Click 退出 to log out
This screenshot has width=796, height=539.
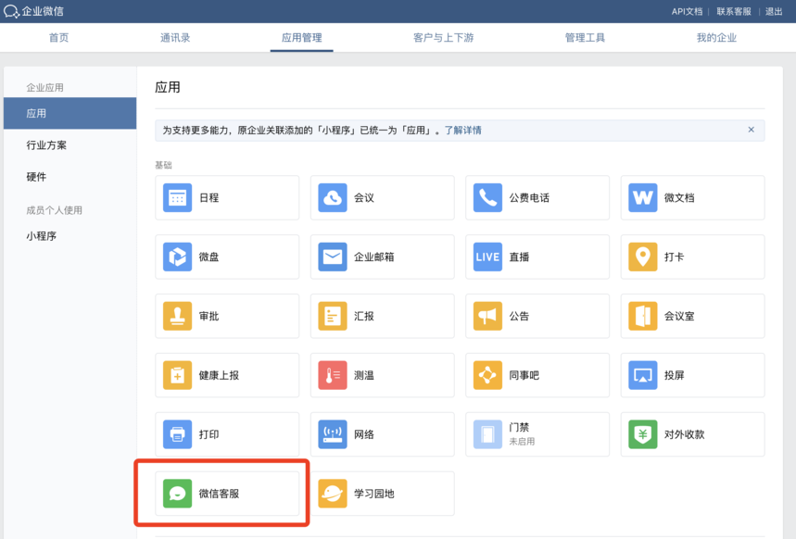774,12
